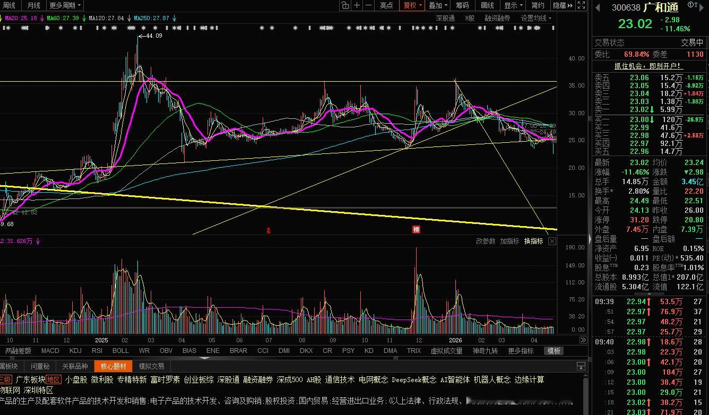Open the 模拟交易 tab
This screenshot has width=709, height=415.
(x=152, y=366)
